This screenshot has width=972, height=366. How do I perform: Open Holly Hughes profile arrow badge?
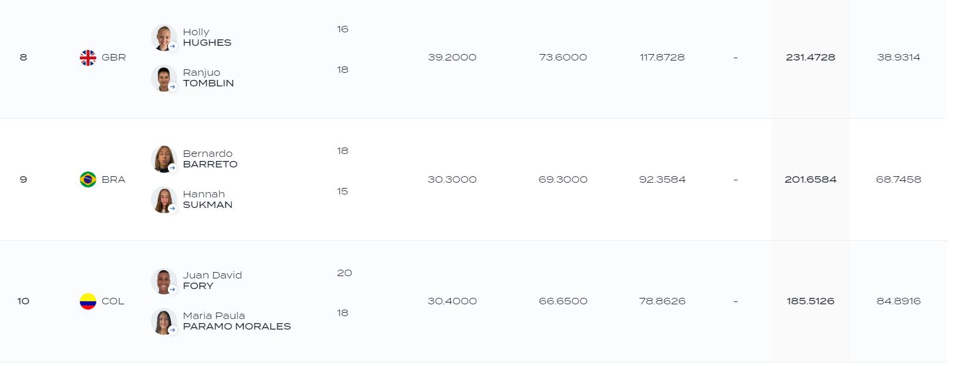[x=173, y=46]
